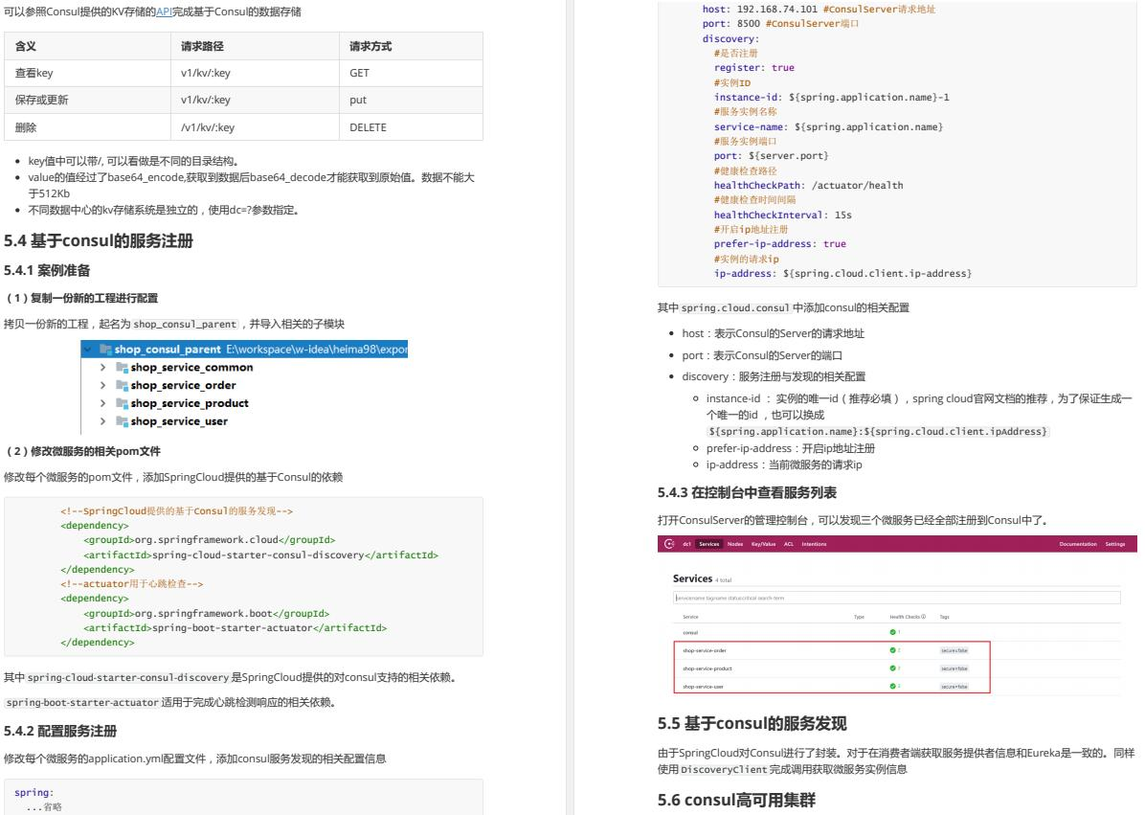Expand the shop_service_order module arrow
The width and height of the screenshot is (1145, 815).
103,385
